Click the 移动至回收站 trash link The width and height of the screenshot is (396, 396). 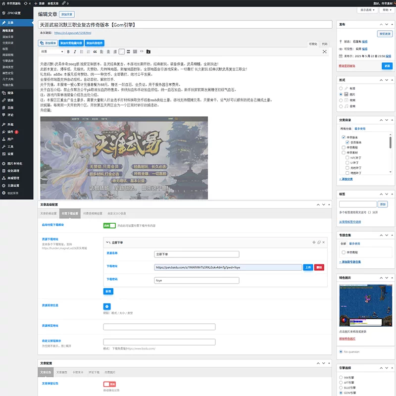click(347, 66)
